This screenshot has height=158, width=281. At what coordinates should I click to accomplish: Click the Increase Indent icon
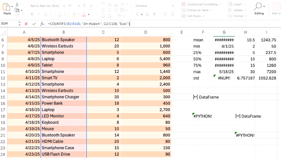[x=110, y=16]
